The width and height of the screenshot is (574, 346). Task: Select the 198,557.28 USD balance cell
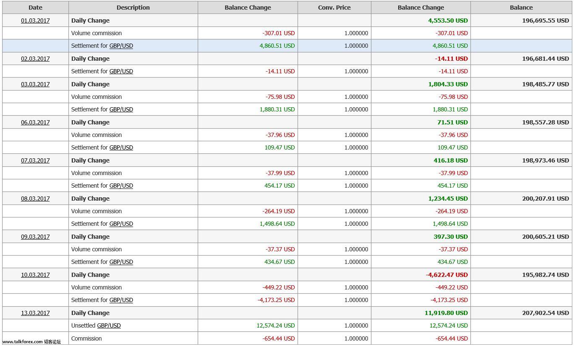pos(521,122)
